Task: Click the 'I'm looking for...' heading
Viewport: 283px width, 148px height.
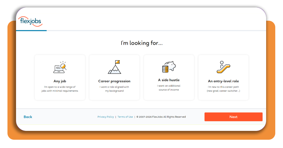Action: point(142,43)
